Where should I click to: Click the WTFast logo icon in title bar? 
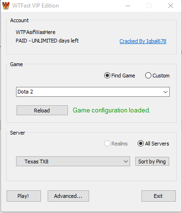(x=6, y=6)
